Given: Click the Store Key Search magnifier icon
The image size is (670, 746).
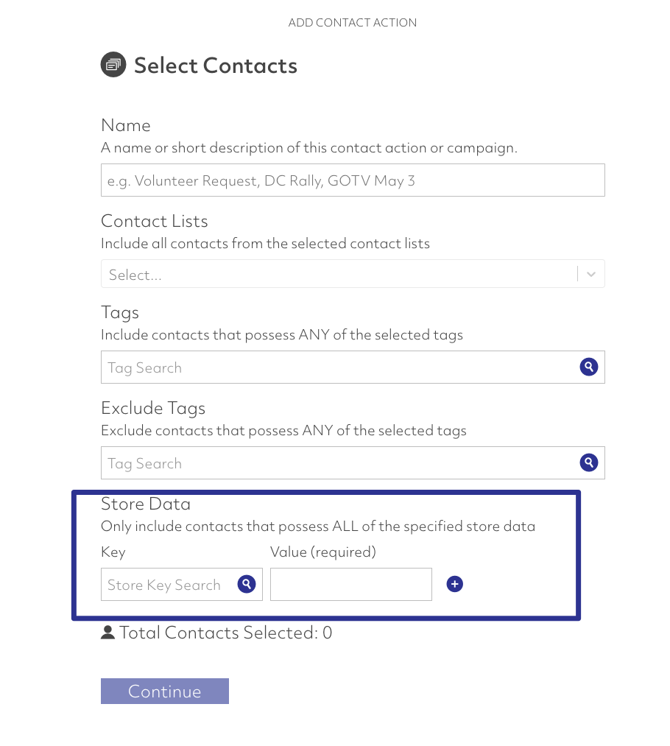Looking at the screenshot, I should tap(247, 584).
